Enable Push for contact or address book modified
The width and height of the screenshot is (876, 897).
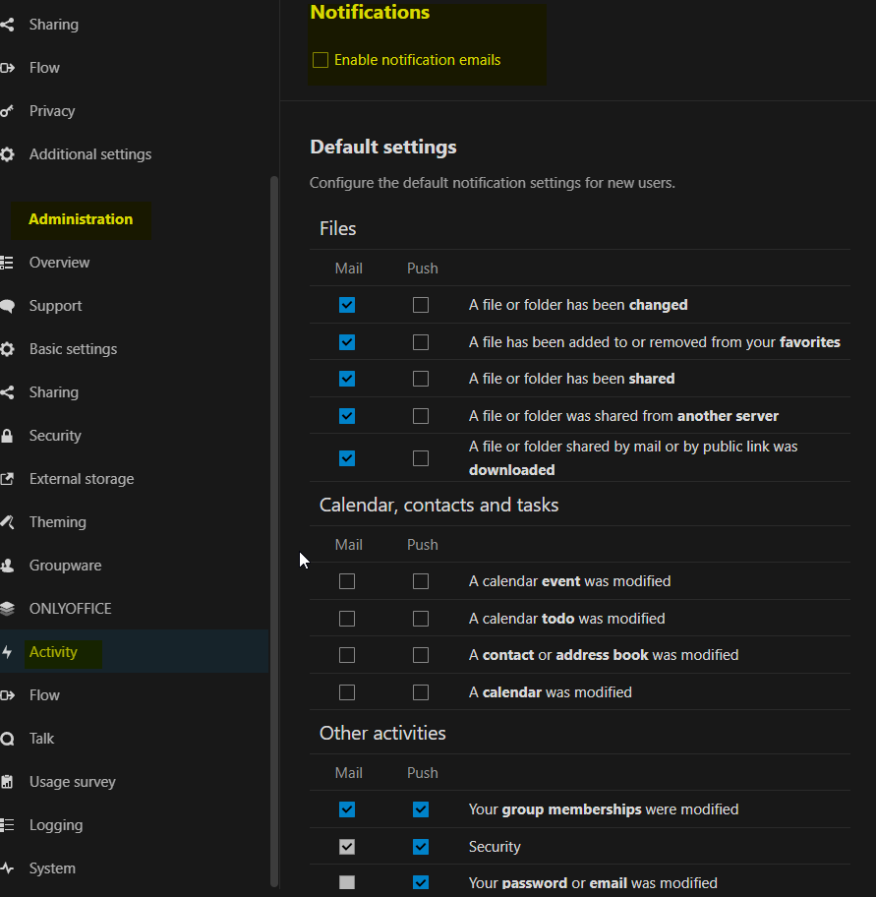point(421,655)
